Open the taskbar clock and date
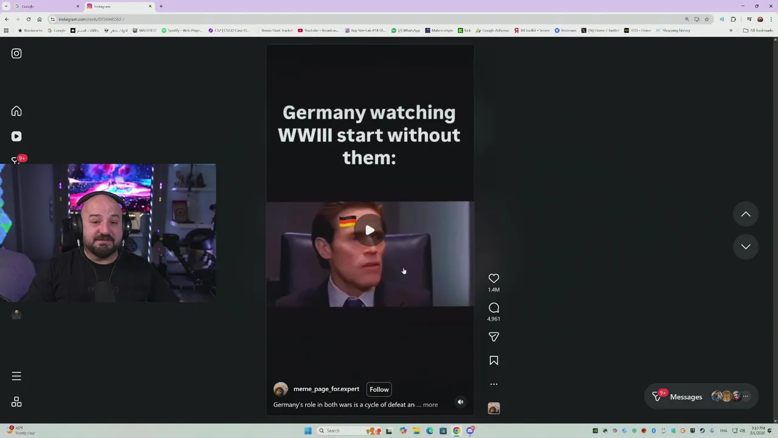The width and height of the screenshot is (778, 438). point(757,431)
